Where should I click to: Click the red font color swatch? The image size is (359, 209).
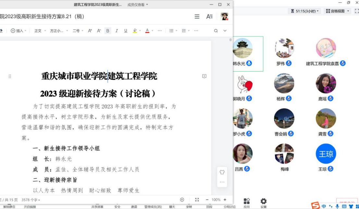147,31
